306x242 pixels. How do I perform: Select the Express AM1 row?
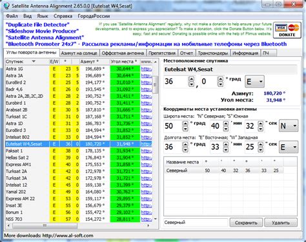pyautogui.click(x=78, y=165)
